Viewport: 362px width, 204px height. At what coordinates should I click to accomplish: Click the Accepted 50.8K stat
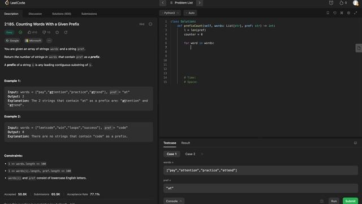(15, 194)
